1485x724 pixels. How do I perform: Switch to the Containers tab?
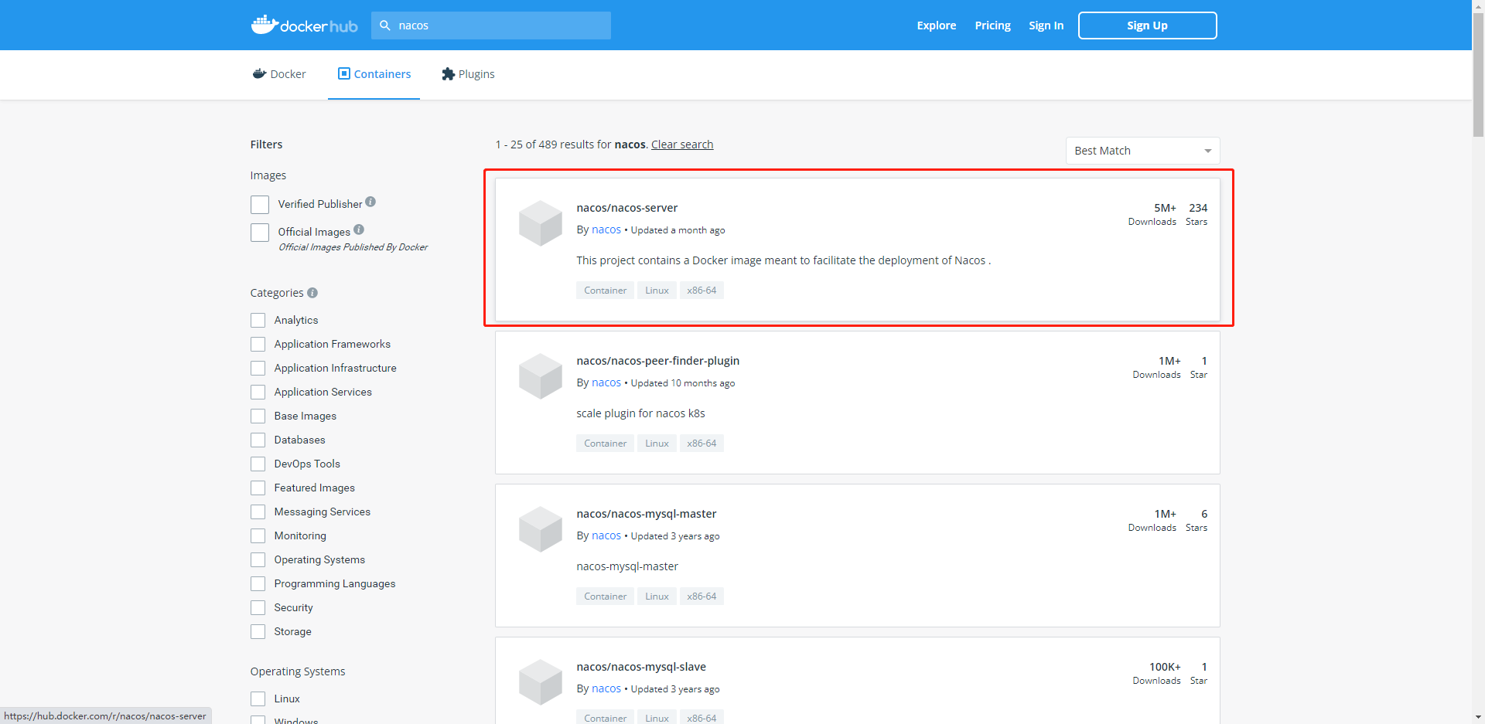coord(374,74)
